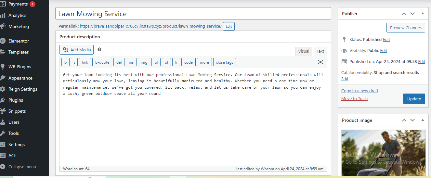Click the ACF sidebar icon
Image resolution: width=431 pixels, height=178 pixels.
[x=3, y=156]
